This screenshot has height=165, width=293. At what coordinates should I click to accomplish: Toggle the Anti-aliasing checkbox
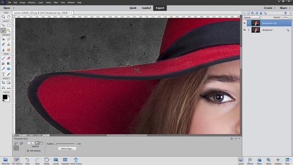28,151
